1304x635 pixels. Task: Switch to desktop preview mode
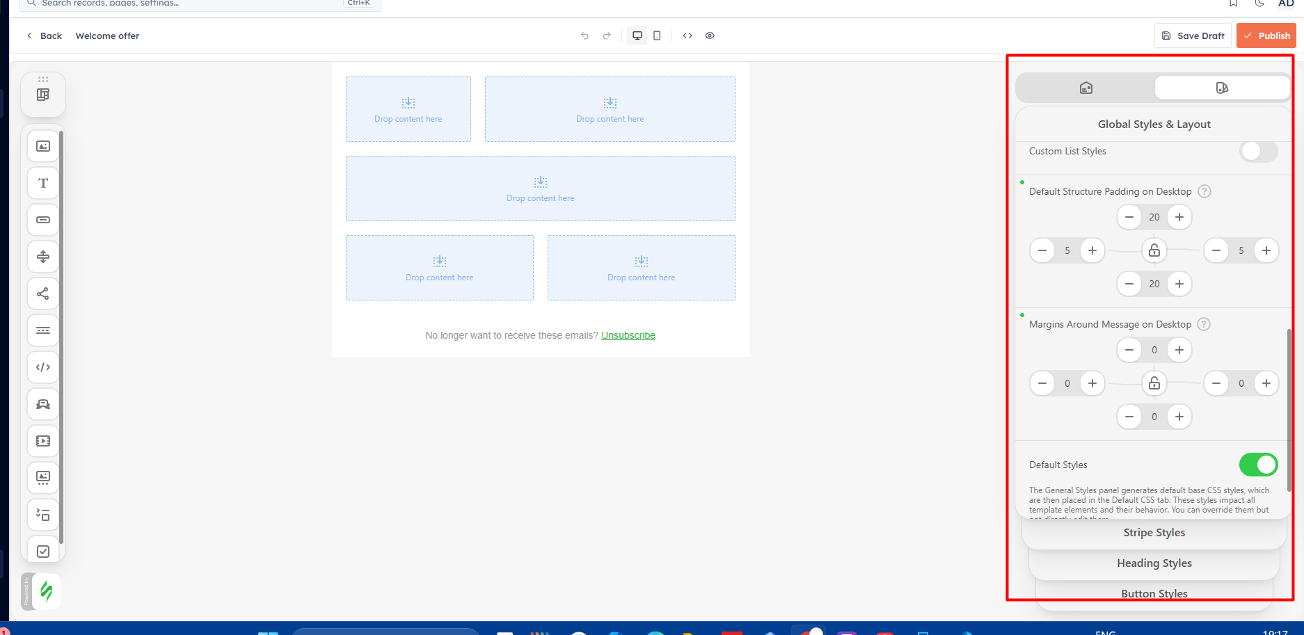[637, 35]
